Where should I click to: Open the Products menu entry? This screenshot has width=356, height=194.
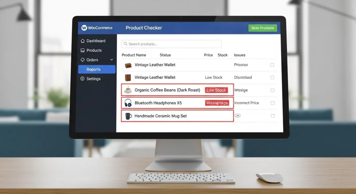tap(94, 50)
